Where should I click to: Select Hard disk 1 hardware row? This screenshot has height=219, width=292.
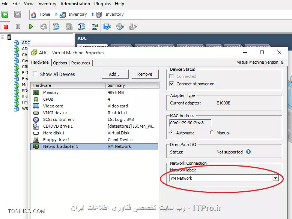[94, 133]
